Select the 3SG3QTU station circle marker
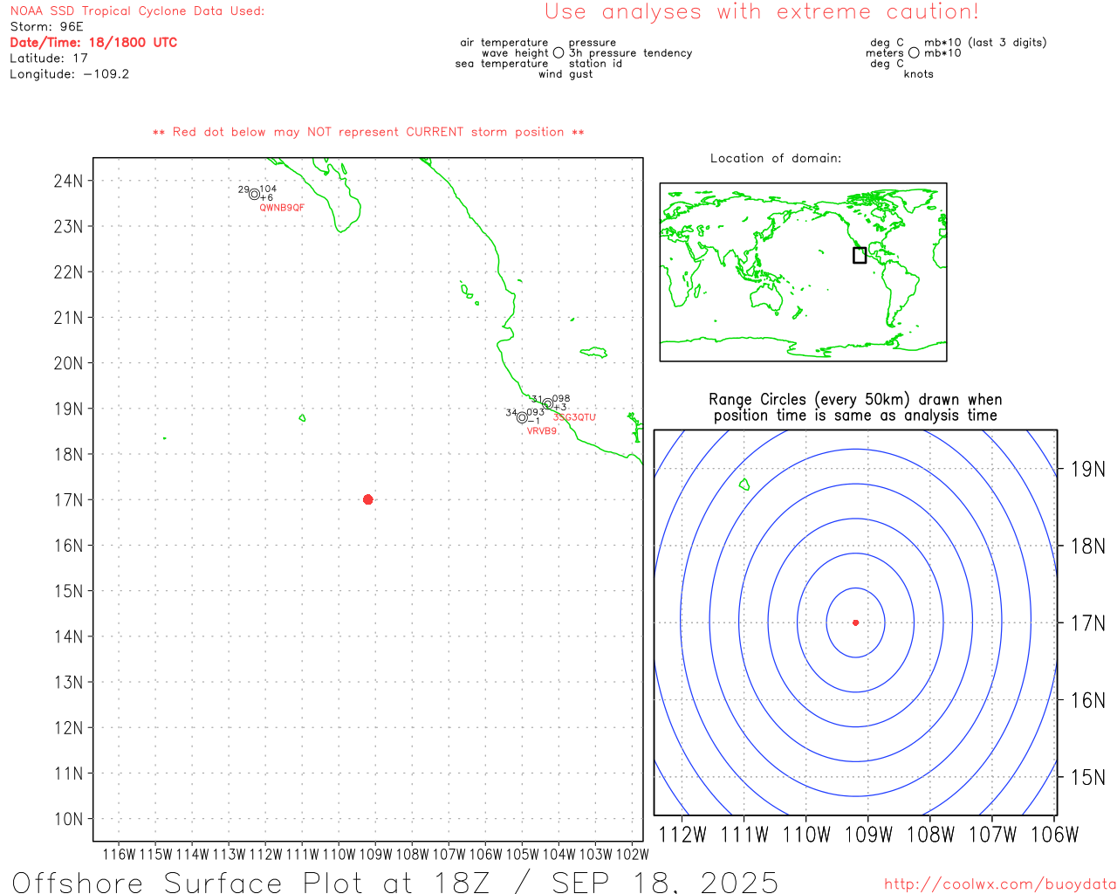 click(547, 404)
